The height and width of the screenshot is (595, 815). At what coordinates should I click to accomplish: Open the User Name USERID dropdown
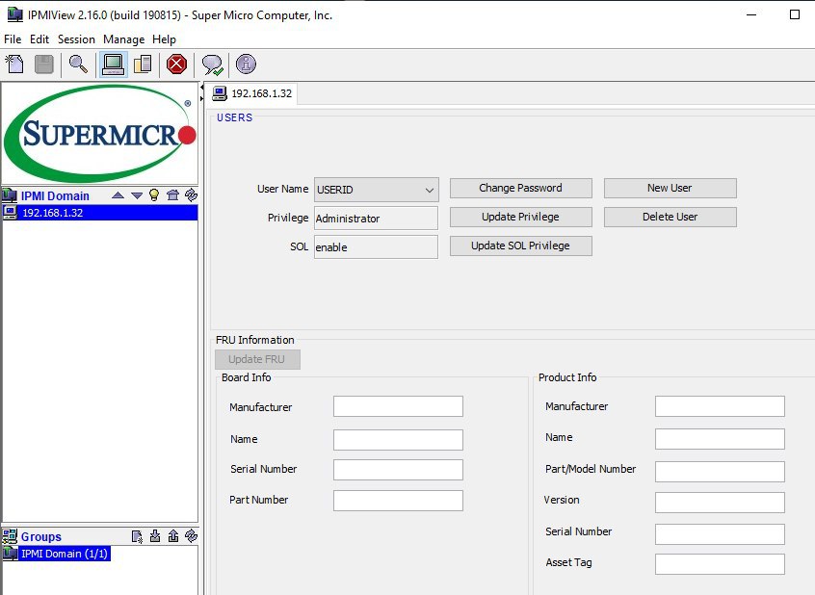tap(377, 190)
